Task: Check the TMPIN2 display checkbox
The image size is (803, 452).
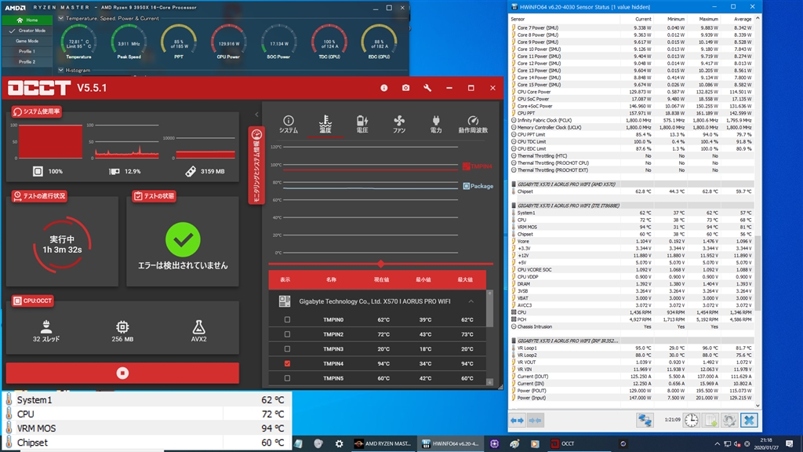Action: click(287, 335)
